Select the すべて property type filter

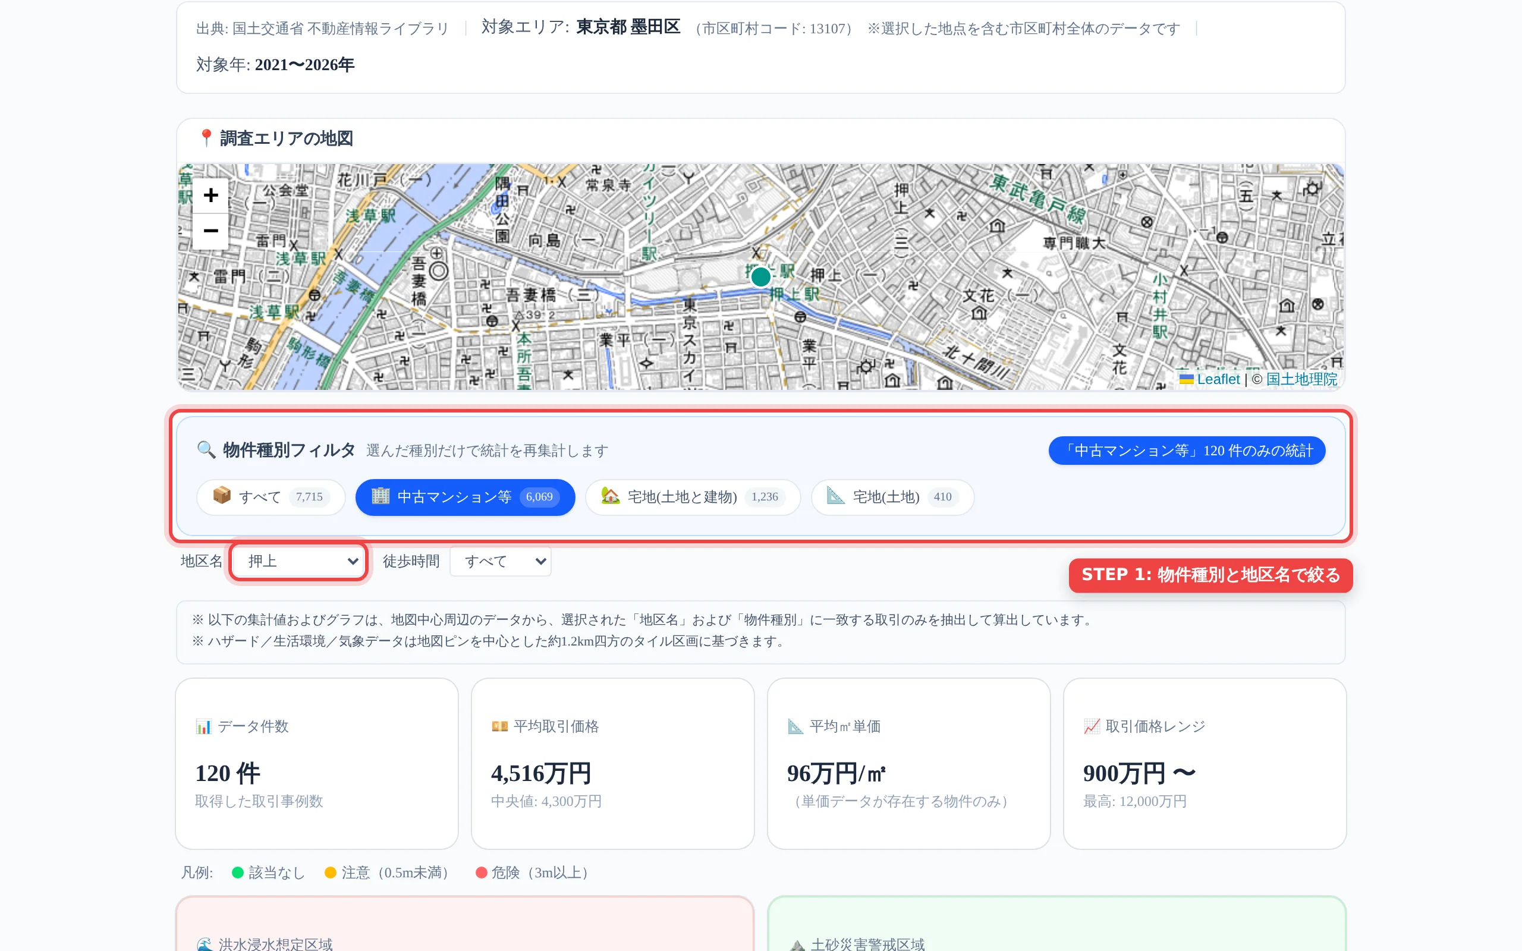click(x=271, y=497)
